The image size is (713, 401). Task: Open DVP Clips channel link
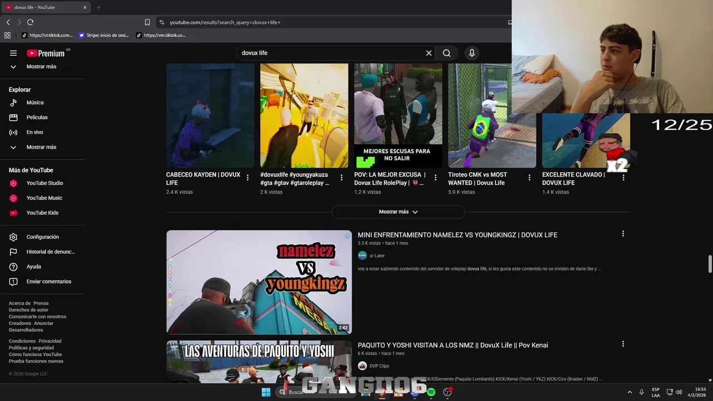coord(379,366)
